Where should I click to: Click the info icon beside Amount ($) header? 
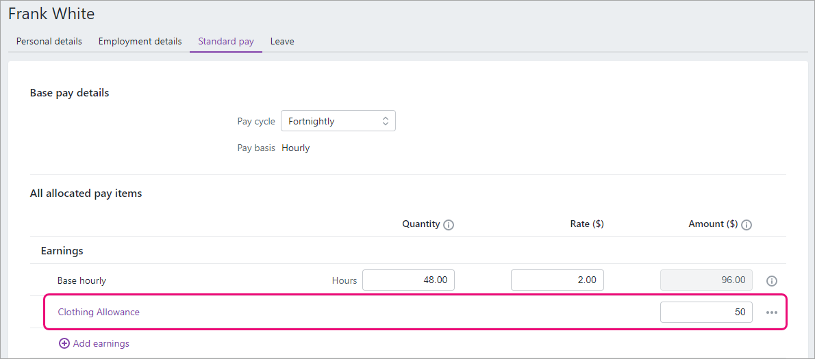coord(747,225)
